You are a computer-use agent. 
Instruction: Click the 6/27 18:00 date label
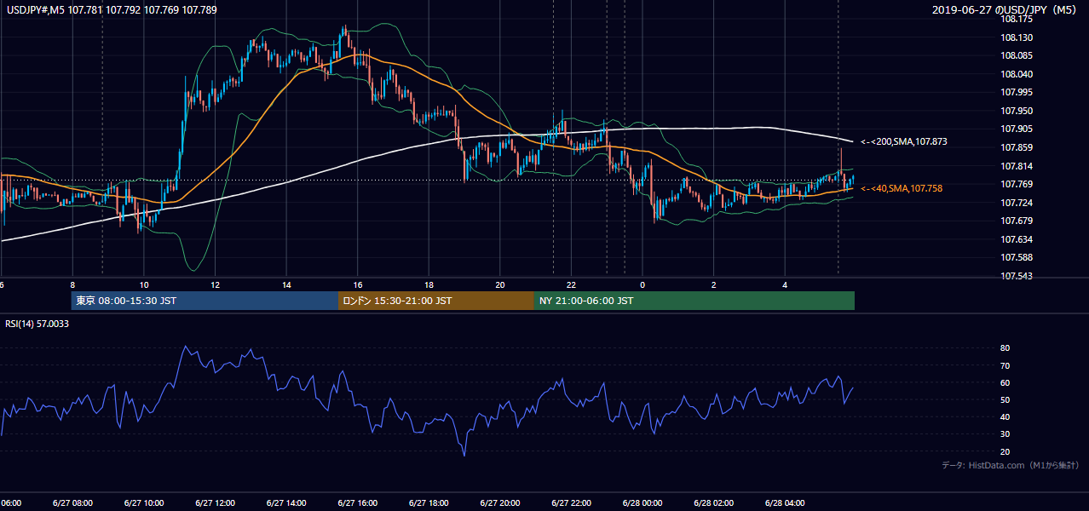tap(428, 502)
